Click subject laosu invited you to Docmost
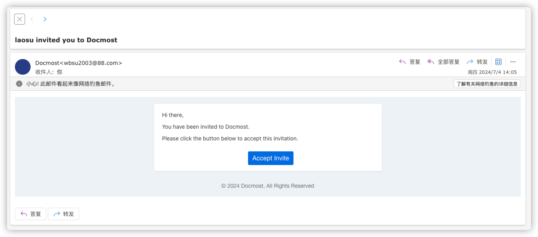 pyautogui.click(x=66, y=40)
